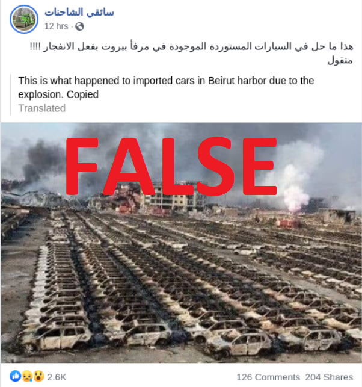Image resolution: width=362 pixels, height=387 pixels.
Task: Click the crying Sad reaction icon
Action: pos(27,376)
